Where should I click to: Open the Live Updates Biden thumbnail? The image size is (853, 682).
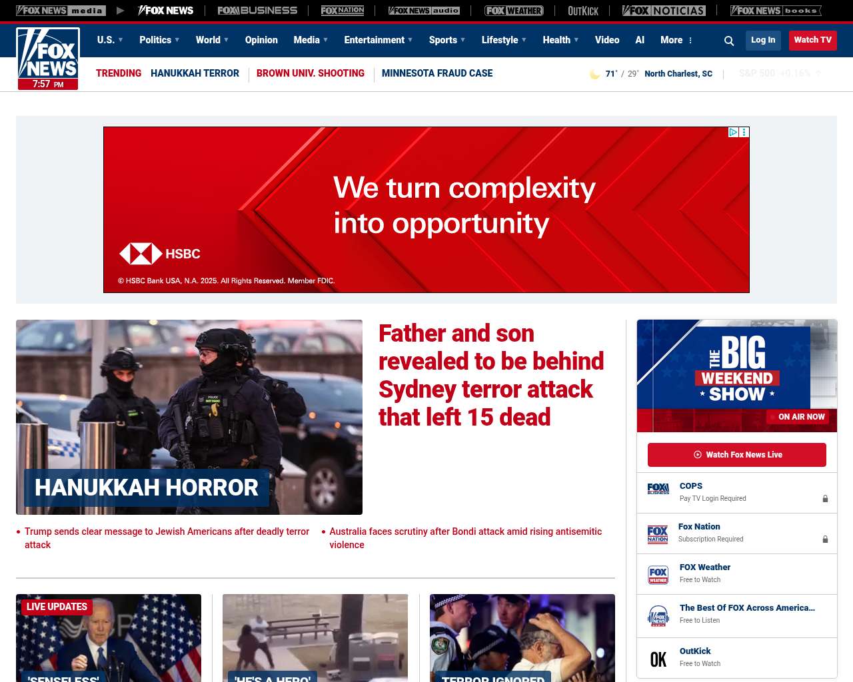(x=109, y=638)
